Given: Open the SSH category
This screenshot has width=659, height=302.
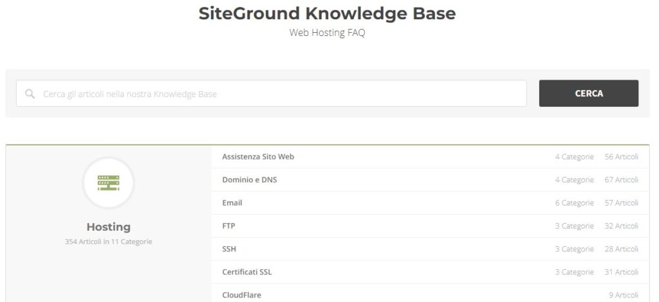Looking at the screenshot, I should 229,249.
